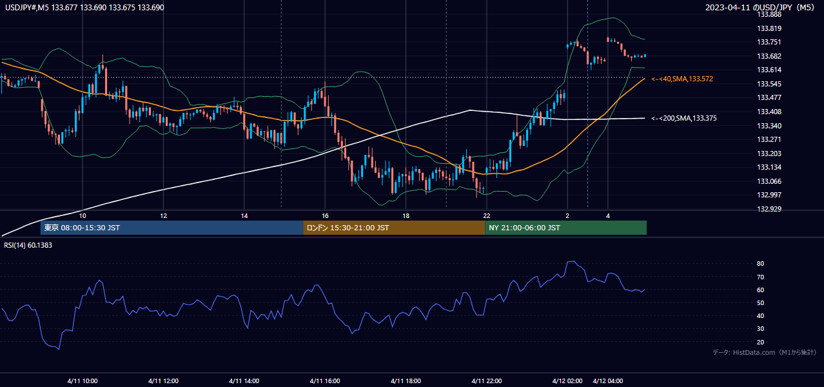Click hour tick 14 under price chart

point(244,215)
